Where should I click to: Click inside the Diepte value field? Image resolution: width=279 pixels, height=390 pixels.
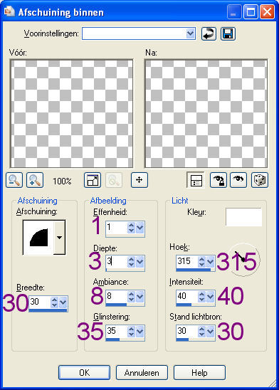[117, 261]
